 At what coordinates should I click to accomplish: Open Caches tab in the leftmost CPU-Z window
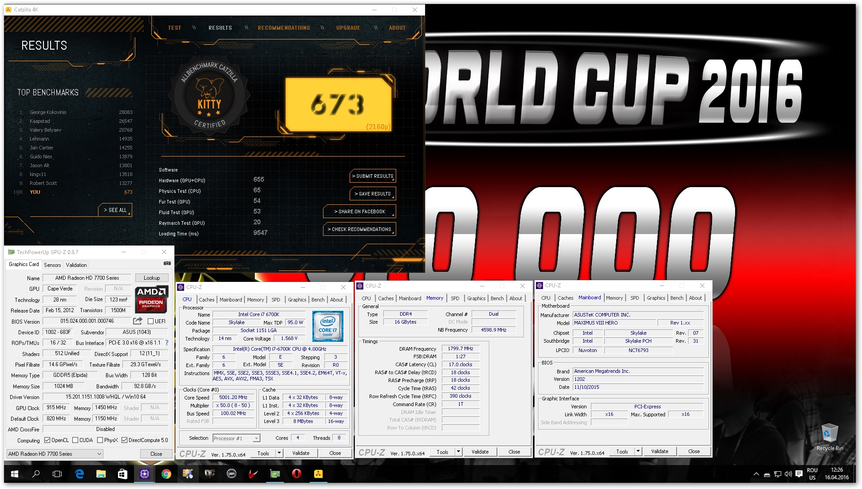[207, 300]
